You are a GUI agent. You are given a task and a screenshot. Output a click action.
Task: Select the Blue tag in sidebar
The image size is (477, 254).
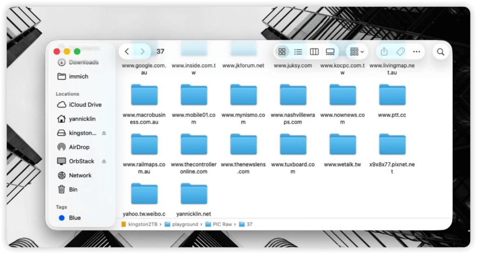70,218
